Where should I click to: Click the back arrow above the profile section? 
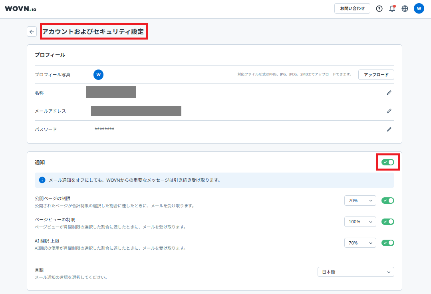[x=32, y=32]
